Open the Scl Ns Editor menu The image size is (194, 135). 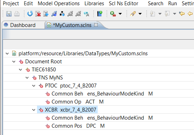[x=124, y=3]
